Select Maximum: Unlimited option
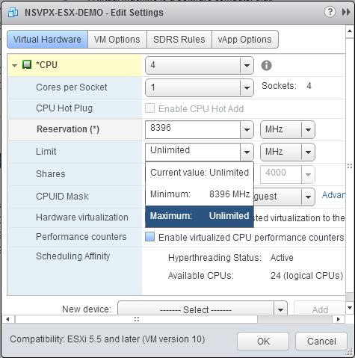Viewport: 355px width, 358px height. pos(200,216)
